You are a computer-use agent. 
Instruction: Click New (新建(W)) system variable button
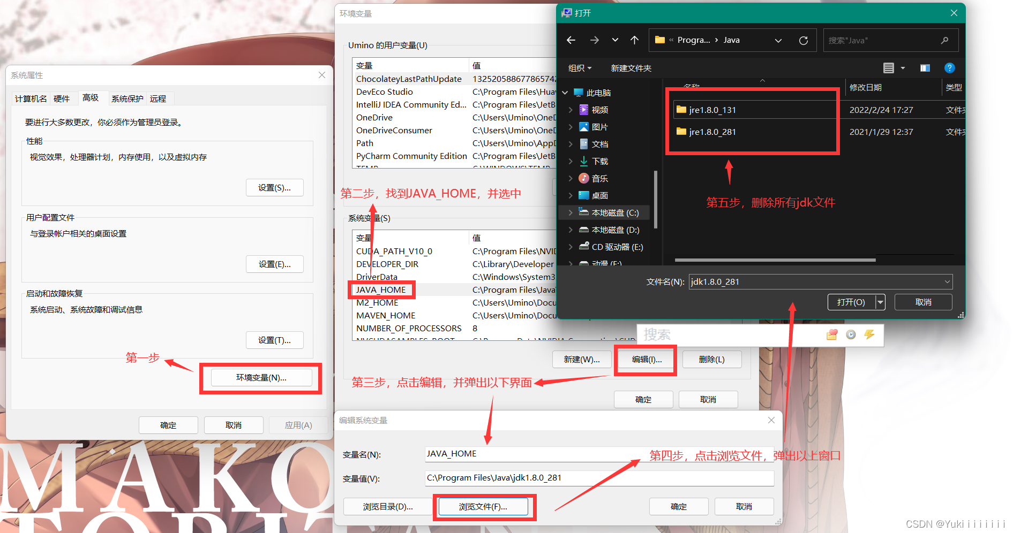582,359
